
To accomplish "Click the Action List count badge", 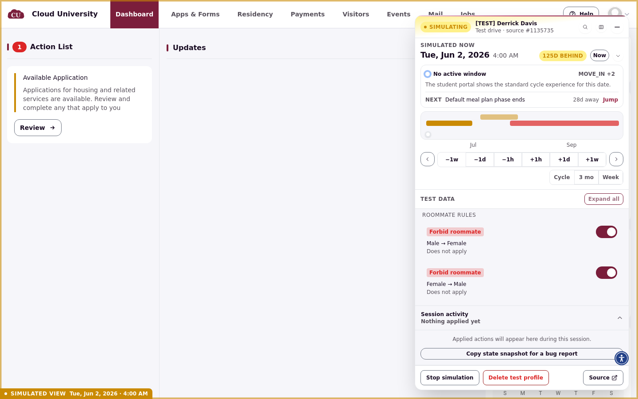I will coord(19,47).
